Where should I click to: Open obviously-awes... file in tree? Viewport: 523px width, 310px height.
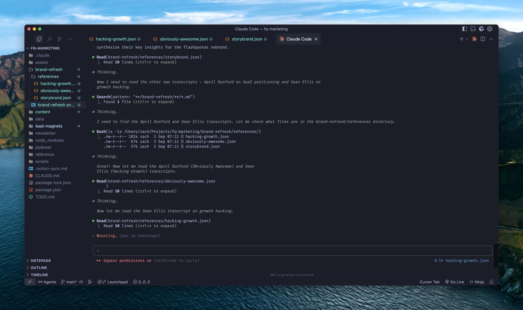pyautogui.click(x=55, y=91)
